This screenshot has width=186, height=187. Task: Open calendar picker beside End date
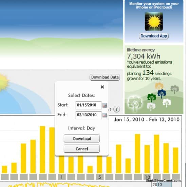click(x=105, y=115)
